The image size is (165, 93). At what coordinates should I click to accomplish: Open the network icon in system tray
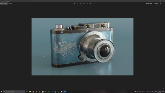click(x=151, y=92)
